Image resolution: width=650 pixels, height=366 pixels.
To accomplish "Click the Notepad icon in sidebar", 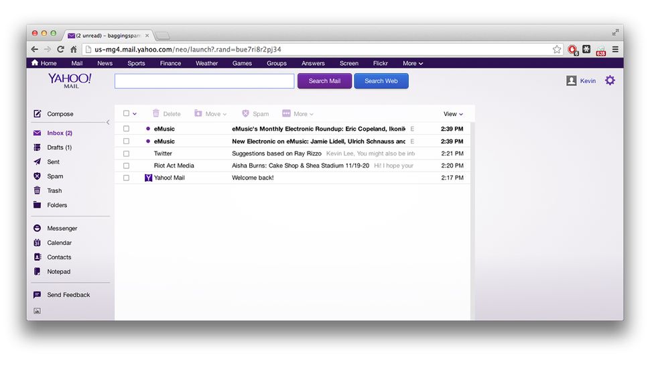I will point(38,271).
